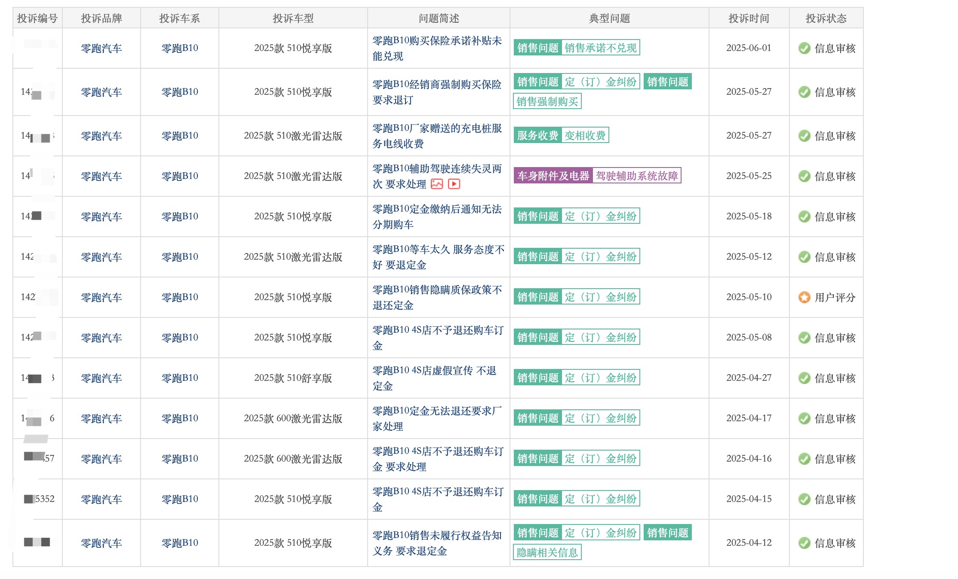Click the green check icon in the 2025-05-18 row
This screenshot has height=579, width=958.
(804, 216)
